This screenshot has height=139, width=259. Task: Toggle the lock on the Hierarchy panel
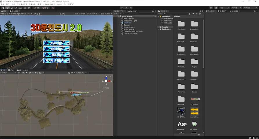pyautogui.click(x=153, y=11)
